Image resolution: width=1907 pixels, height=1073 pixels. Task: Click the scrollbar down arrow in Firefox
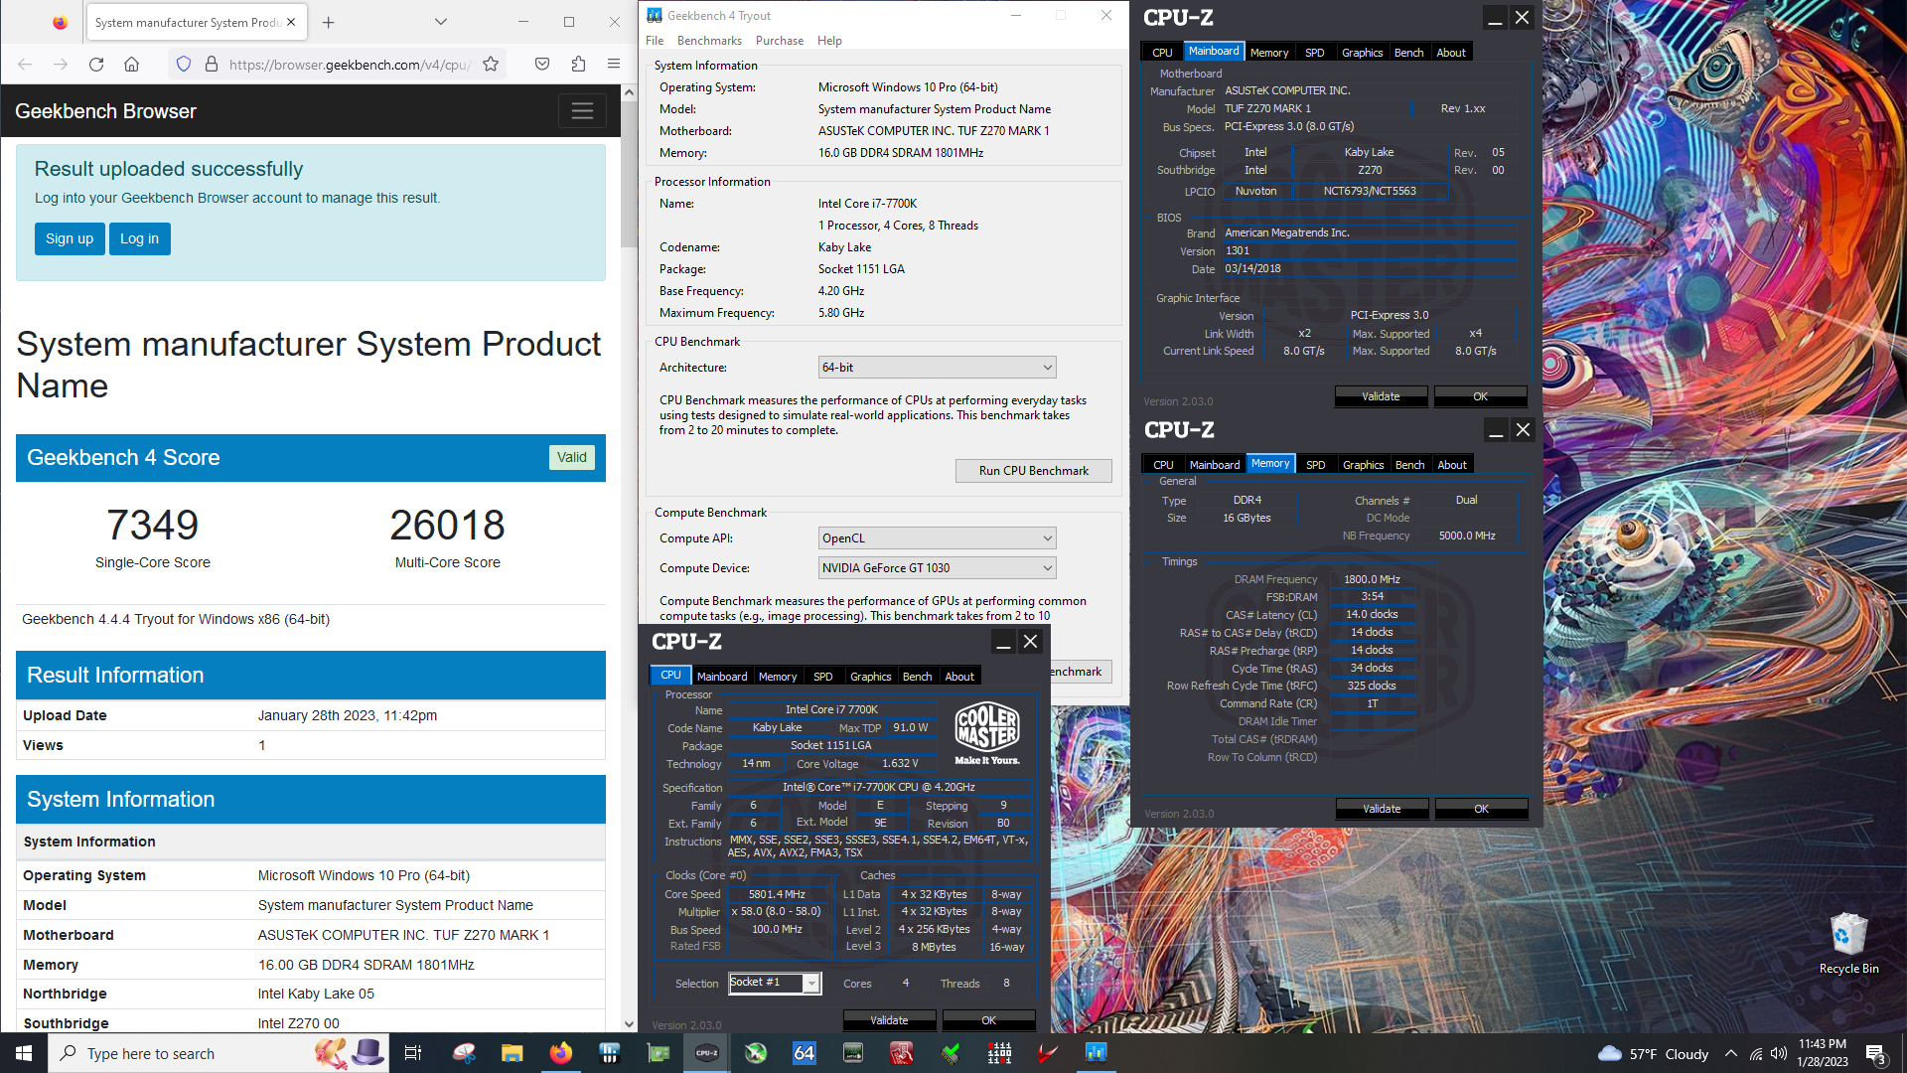pyautogui.click(x=628, y=1024)
